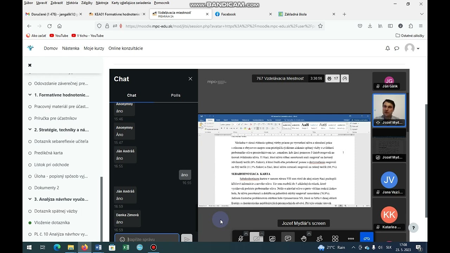Close the Moodle course sidebar
The width and height of the screenshot is (450, 253).
click(30, 65)
